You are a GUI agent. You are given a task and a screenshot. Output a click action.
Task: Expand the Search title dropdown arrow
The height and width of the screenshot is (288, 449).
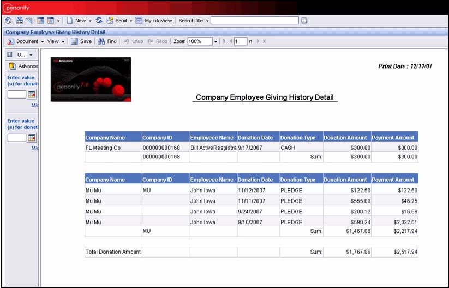207,21
